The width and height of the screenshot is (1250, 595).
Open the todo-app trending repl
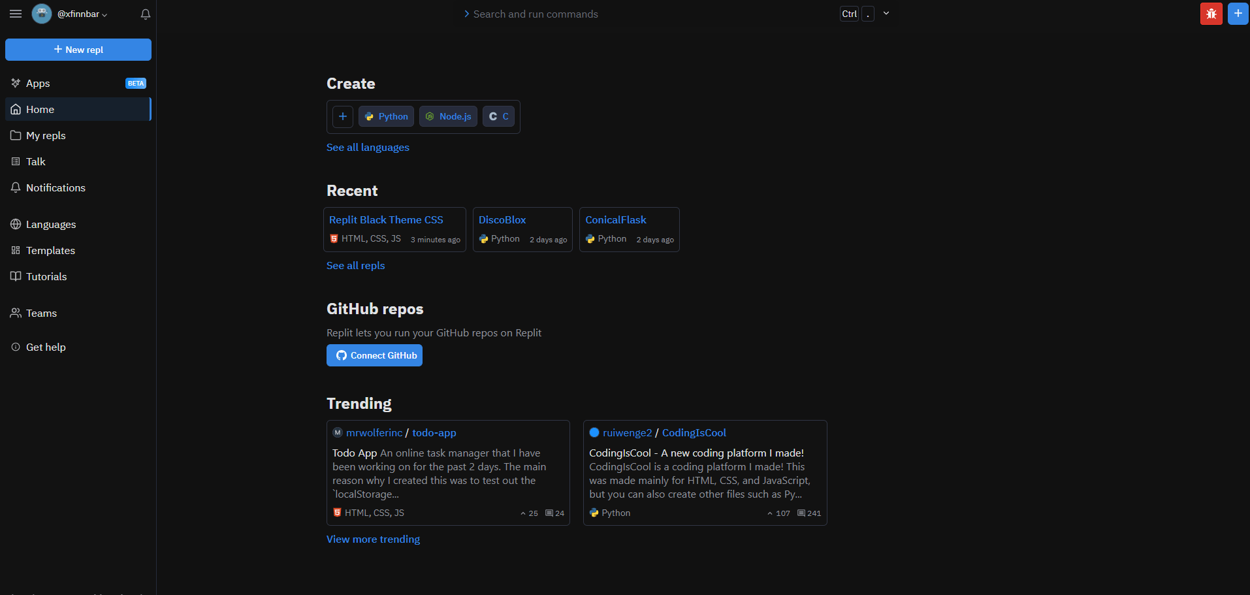point(434,432)
